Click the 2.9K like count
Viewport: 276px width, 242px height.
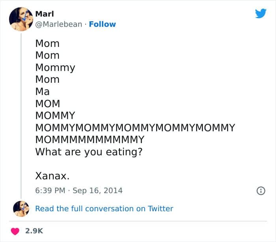34,231
